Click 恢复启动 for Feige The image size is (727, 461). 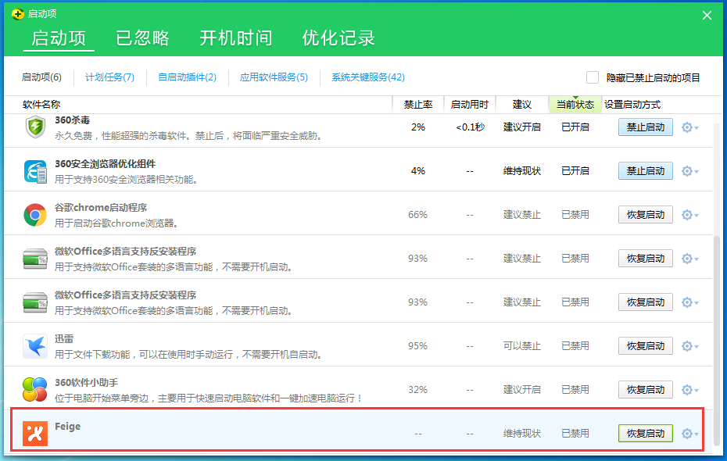click(x=645, y=432)
